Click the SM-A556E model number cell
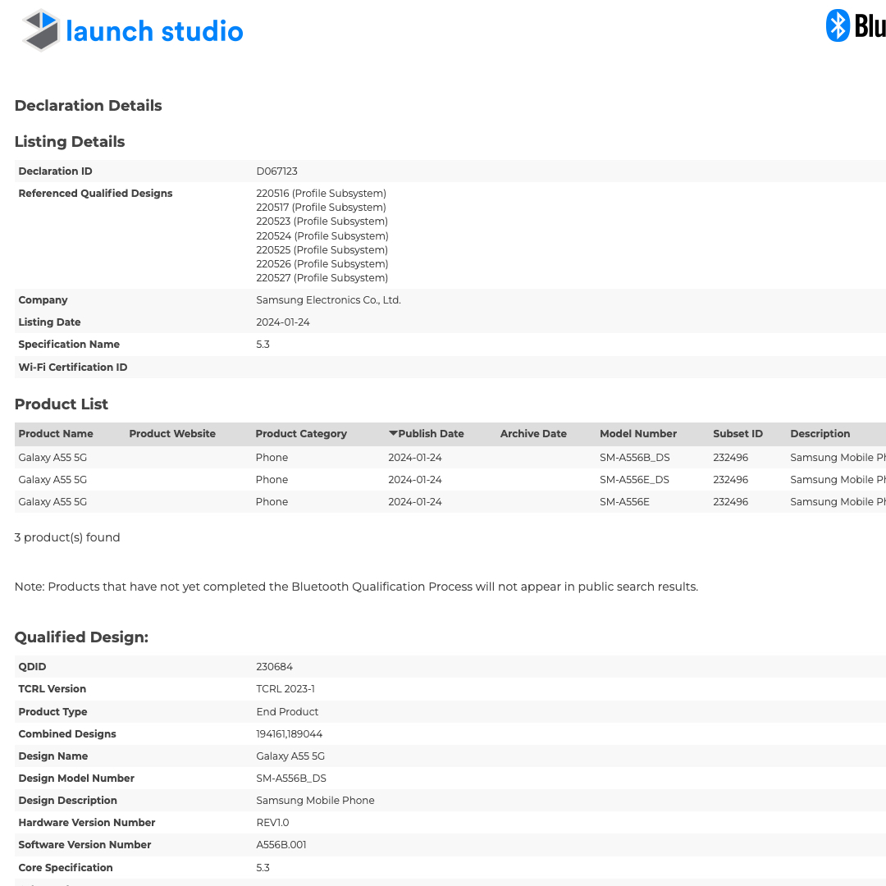This screenshot has width=886, height=886. tap(624, 502)
